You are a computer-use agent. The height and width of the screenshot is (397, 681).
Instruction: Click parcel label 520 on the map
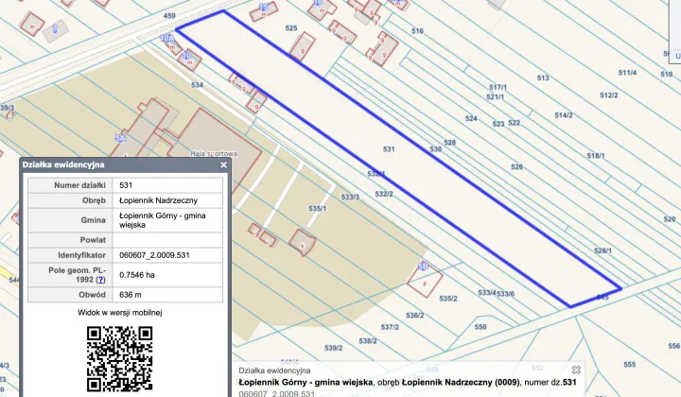pyautogui.click(x=670, y=219)
